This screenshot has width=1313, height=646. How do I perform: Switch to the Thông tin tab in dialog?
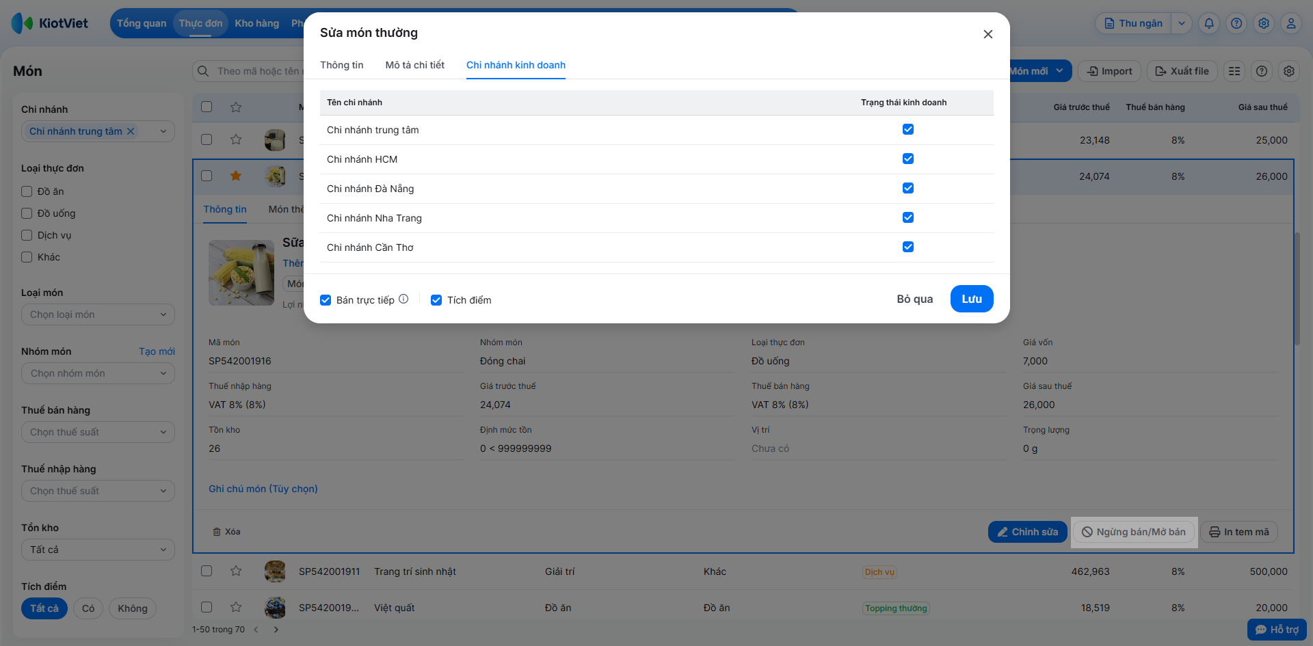[x=342, y=65]
